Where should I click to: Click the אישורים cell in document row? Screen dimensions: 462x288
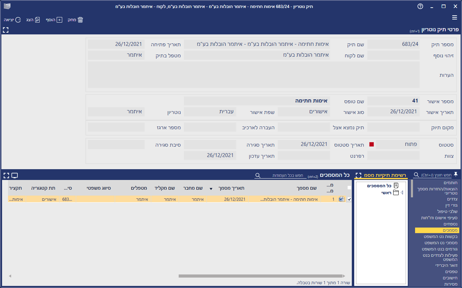tap(43, 199)
